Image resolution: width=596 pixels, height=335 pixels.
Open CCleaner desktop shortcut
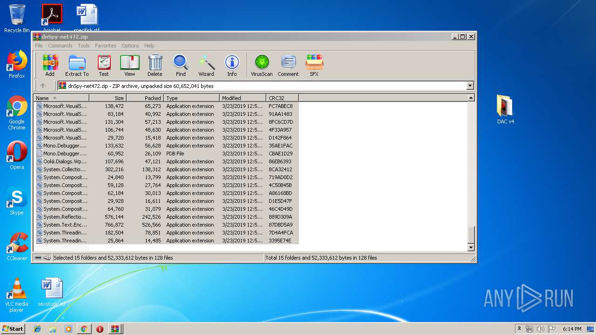(17, 247)
